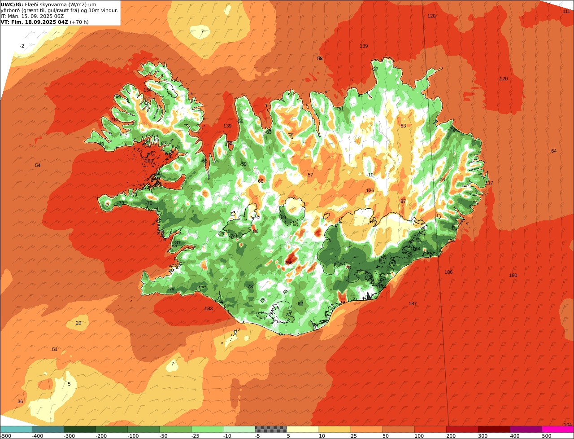Click the red-orange 100 legend swatch

tap(430, 429)
